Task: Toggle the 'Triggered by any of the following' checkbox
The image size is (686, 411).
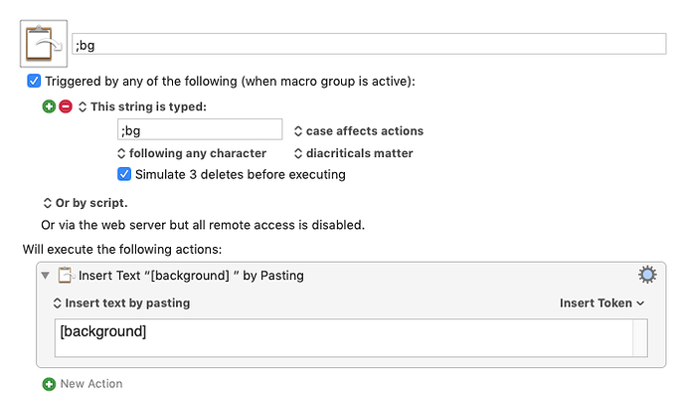Action: pyautogui.click(x=34, y=81)
